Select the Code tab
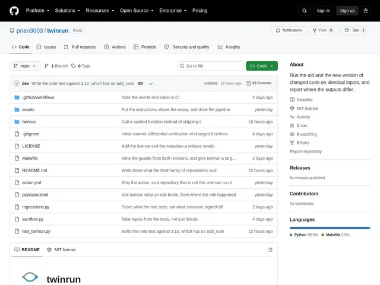Image resolution: width=380 pixels, height=285 pixels. coord(21,47)
